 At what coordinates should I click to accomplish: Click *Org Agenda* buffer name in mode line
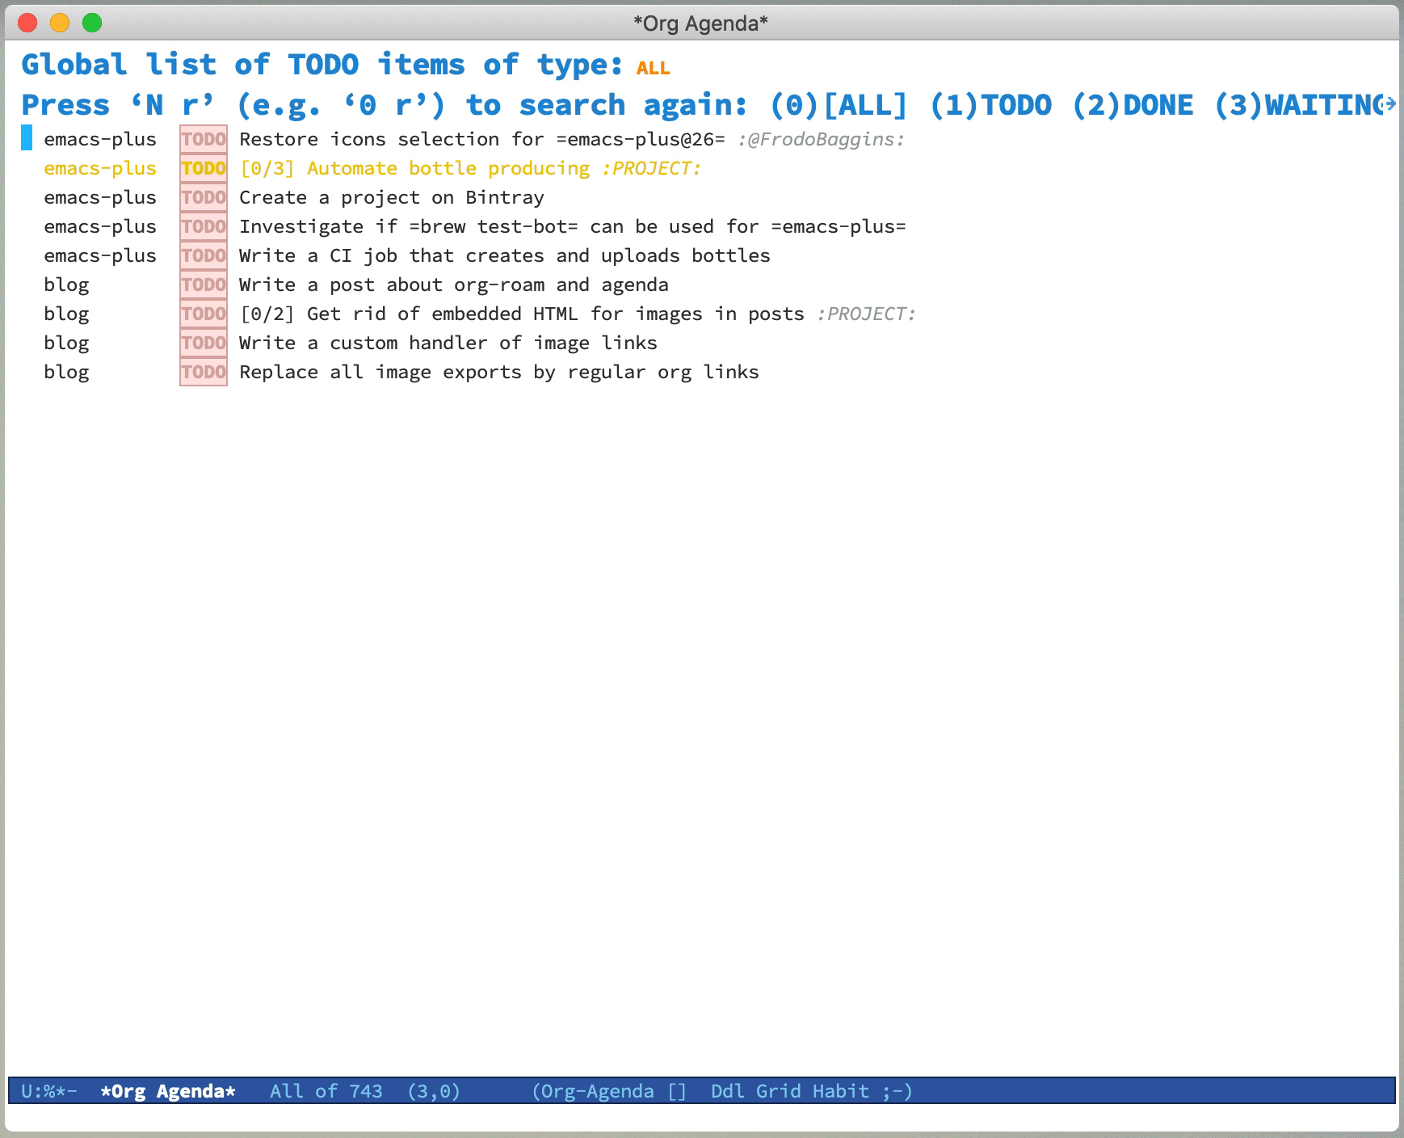pos(168,1091)
